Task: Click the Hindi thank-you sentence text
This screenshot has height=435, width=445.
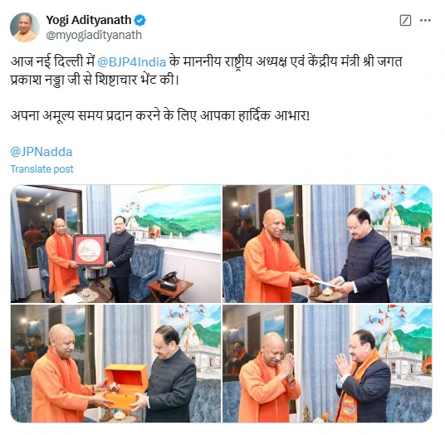Action: (x=160, y=115)
